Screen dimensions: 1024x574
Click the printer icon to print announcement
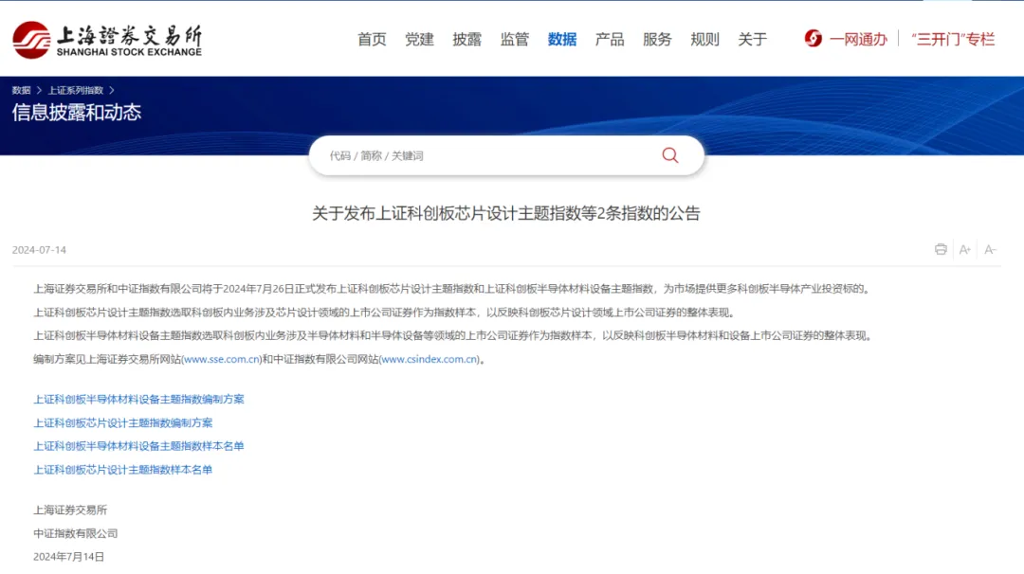pyautogui.click(x=940, y=249)
